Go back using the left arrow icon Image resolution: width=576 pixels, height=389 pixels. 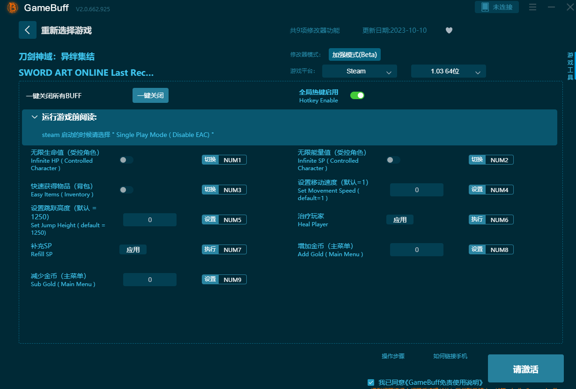pos(28,30)
